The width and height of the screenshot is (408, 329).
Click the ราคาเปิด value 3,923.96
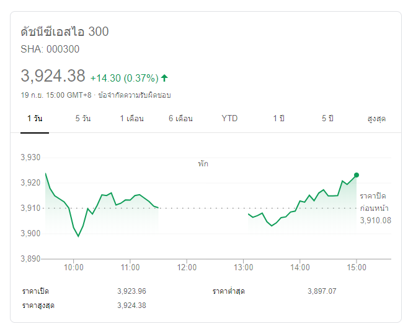coord(132,291)
